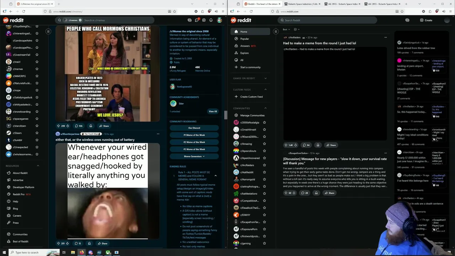Collapse the COMMUNITIES section
Viewport: 455px width, 256px height.
tap(265, 108)
